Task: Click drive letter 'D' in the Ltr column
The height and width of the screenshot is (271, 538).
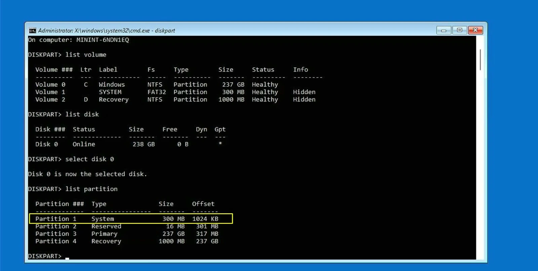Action: pos(86,99)
